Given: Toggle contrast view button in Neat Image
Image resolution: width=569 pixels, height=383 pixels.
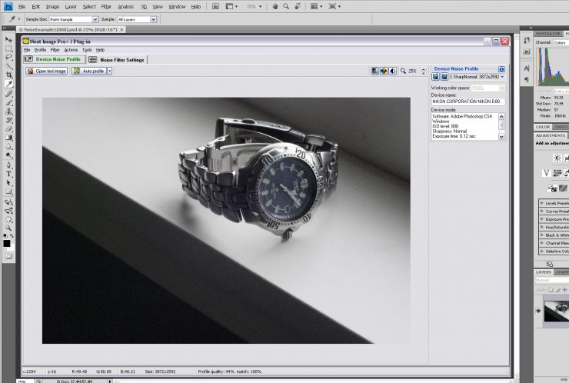Looking at the screenshot, I should (392, 72).
